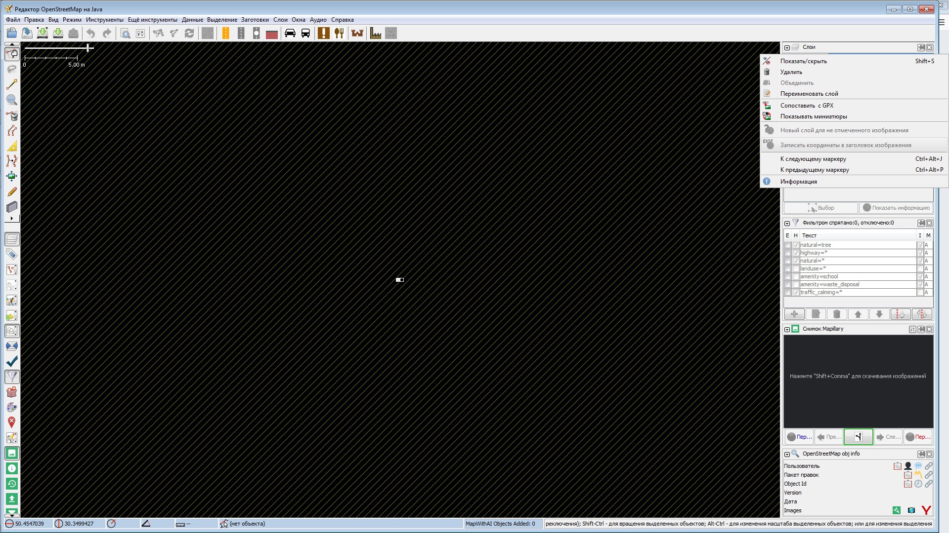Click the Показать информацию button
Image resolution: width=949 pixels, height=533 pixels.
click(x=896, y=208)
